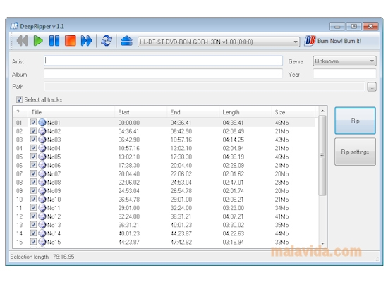Screen dimensions: 388x282
Task: Select track title No01
Action: coord(54,123)
